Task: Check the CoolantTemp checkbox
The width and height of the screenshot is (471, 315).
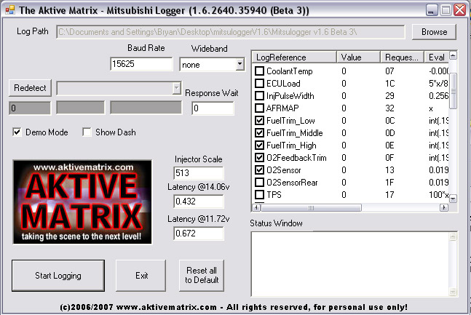Action: [259, 71]
